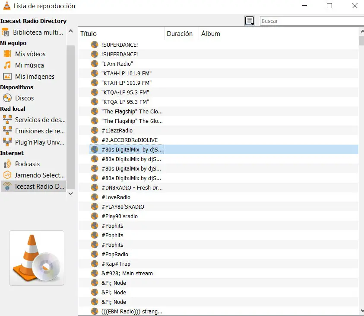Select the #PopRadio station
The height and width of the screenshot is (316, 364).
point(218,255)
